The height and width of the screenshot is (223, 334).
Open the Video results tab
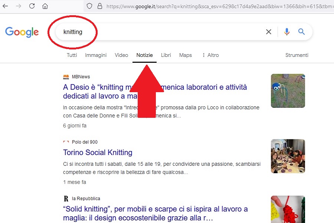click(121, 55)
